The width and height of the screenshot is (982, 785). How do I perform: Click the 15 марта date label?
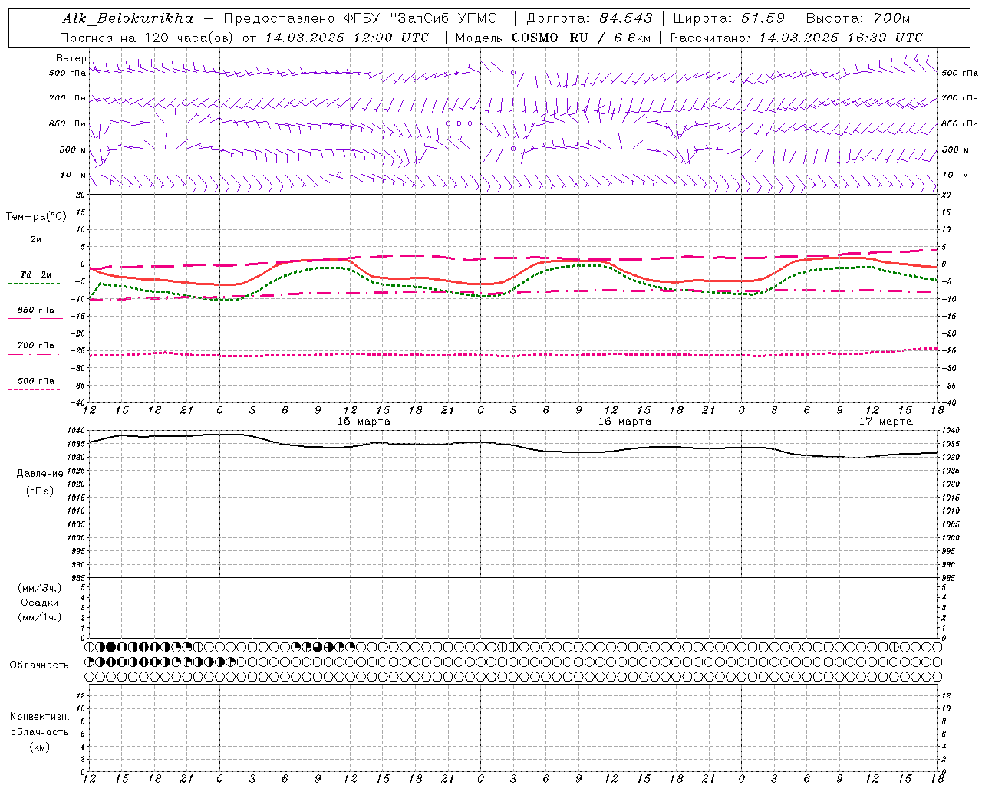(x=364, y=422)
